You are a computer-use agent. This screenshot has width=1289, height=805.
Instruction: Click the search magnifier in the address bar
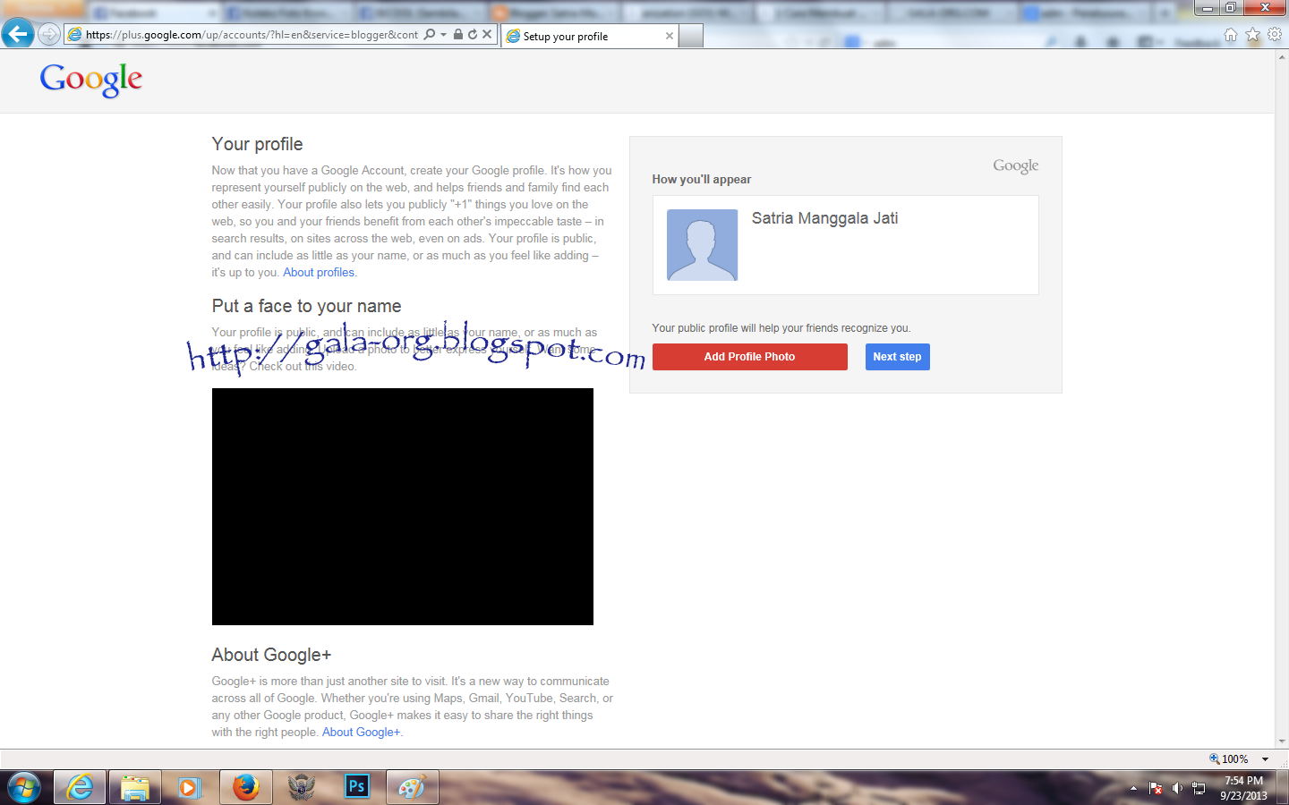(x=430, y=34)
